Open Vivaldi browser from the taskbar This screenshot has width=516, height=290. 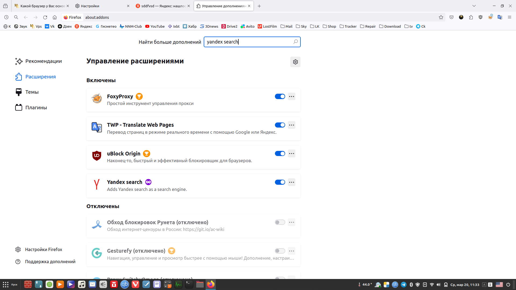pos(135,284)
